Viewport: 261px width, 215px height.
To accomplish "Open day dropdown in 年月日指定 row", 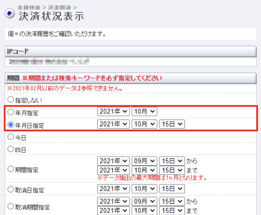I will [x=172, y=124].
